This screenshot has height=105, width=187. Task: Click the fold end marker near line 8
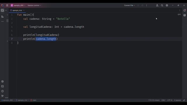[7, 41]
